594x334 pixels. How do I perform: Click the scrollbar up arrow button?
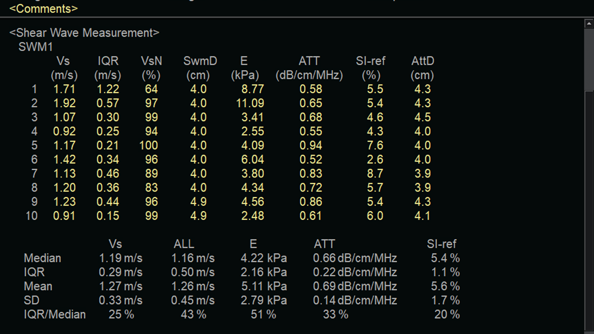(x=589, y=24)
